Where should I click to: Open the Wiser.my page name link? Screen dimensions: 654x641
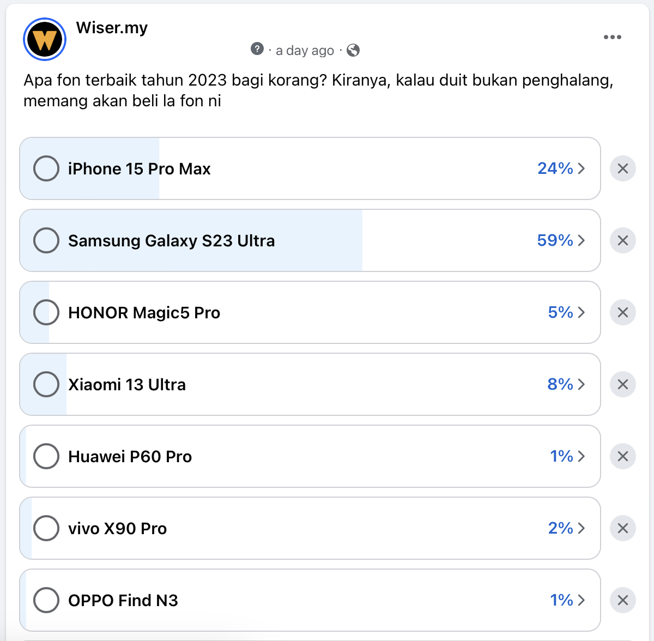click(112, 28)
